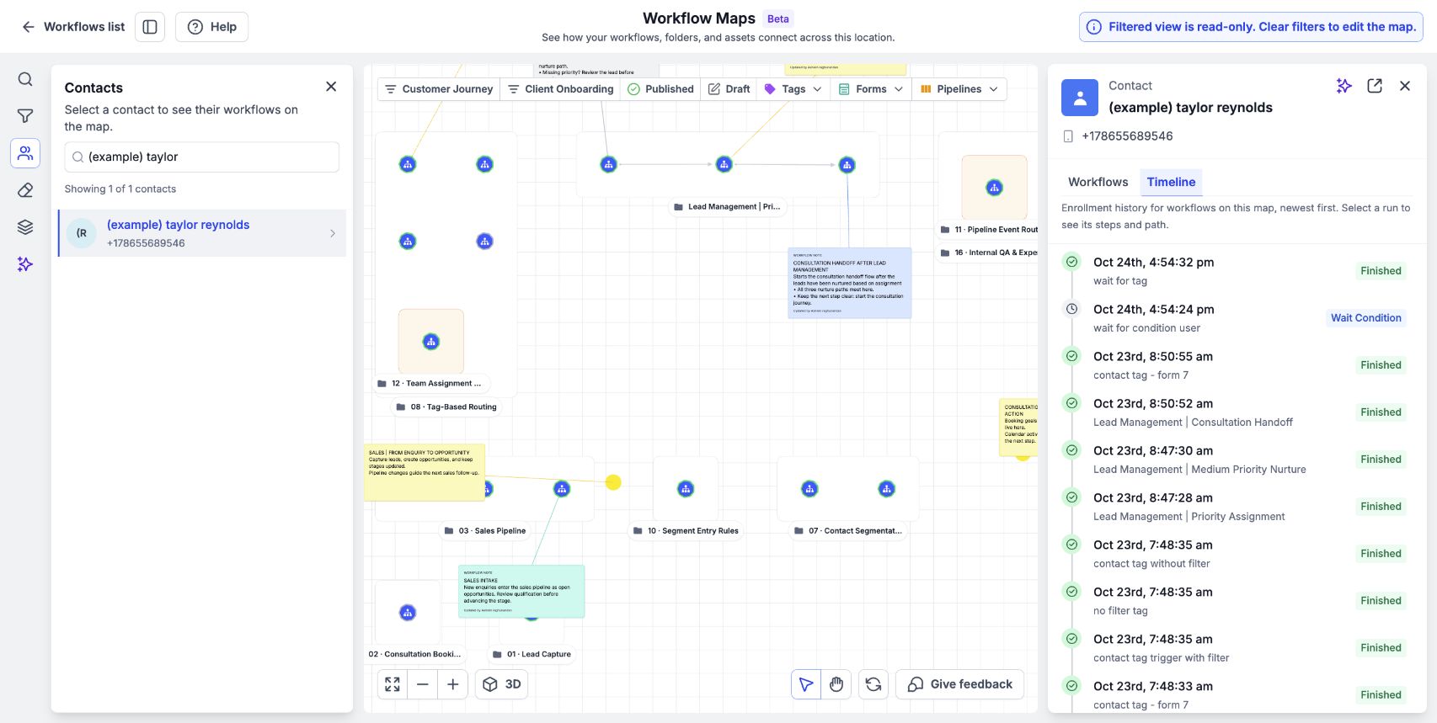
Task: Toggle the 3D view button
Action: [502, 684]
